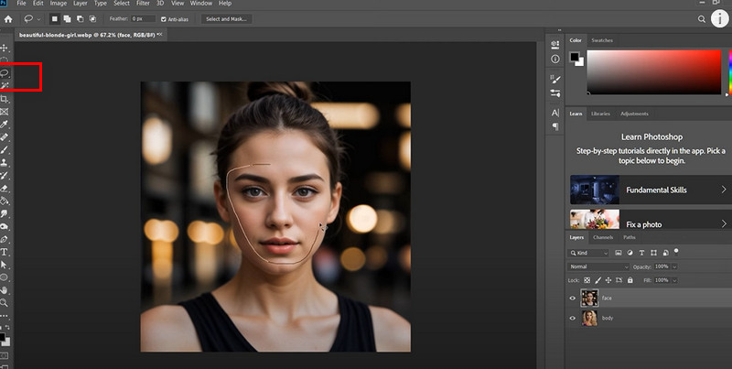This screenshot has height=369, width=732.
Task: Open the Filter menu
Action: (143, 4)
